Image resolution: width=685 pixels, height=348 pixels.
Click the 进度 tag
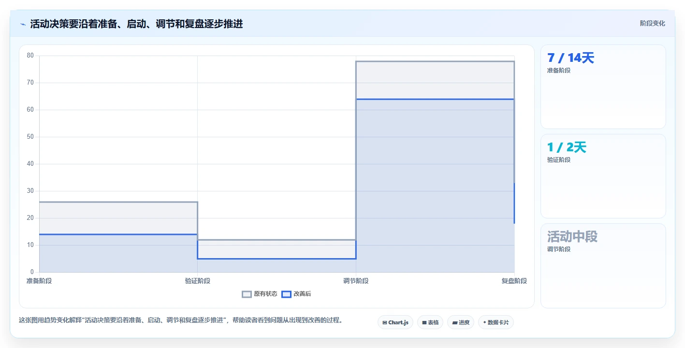point(461,322)
